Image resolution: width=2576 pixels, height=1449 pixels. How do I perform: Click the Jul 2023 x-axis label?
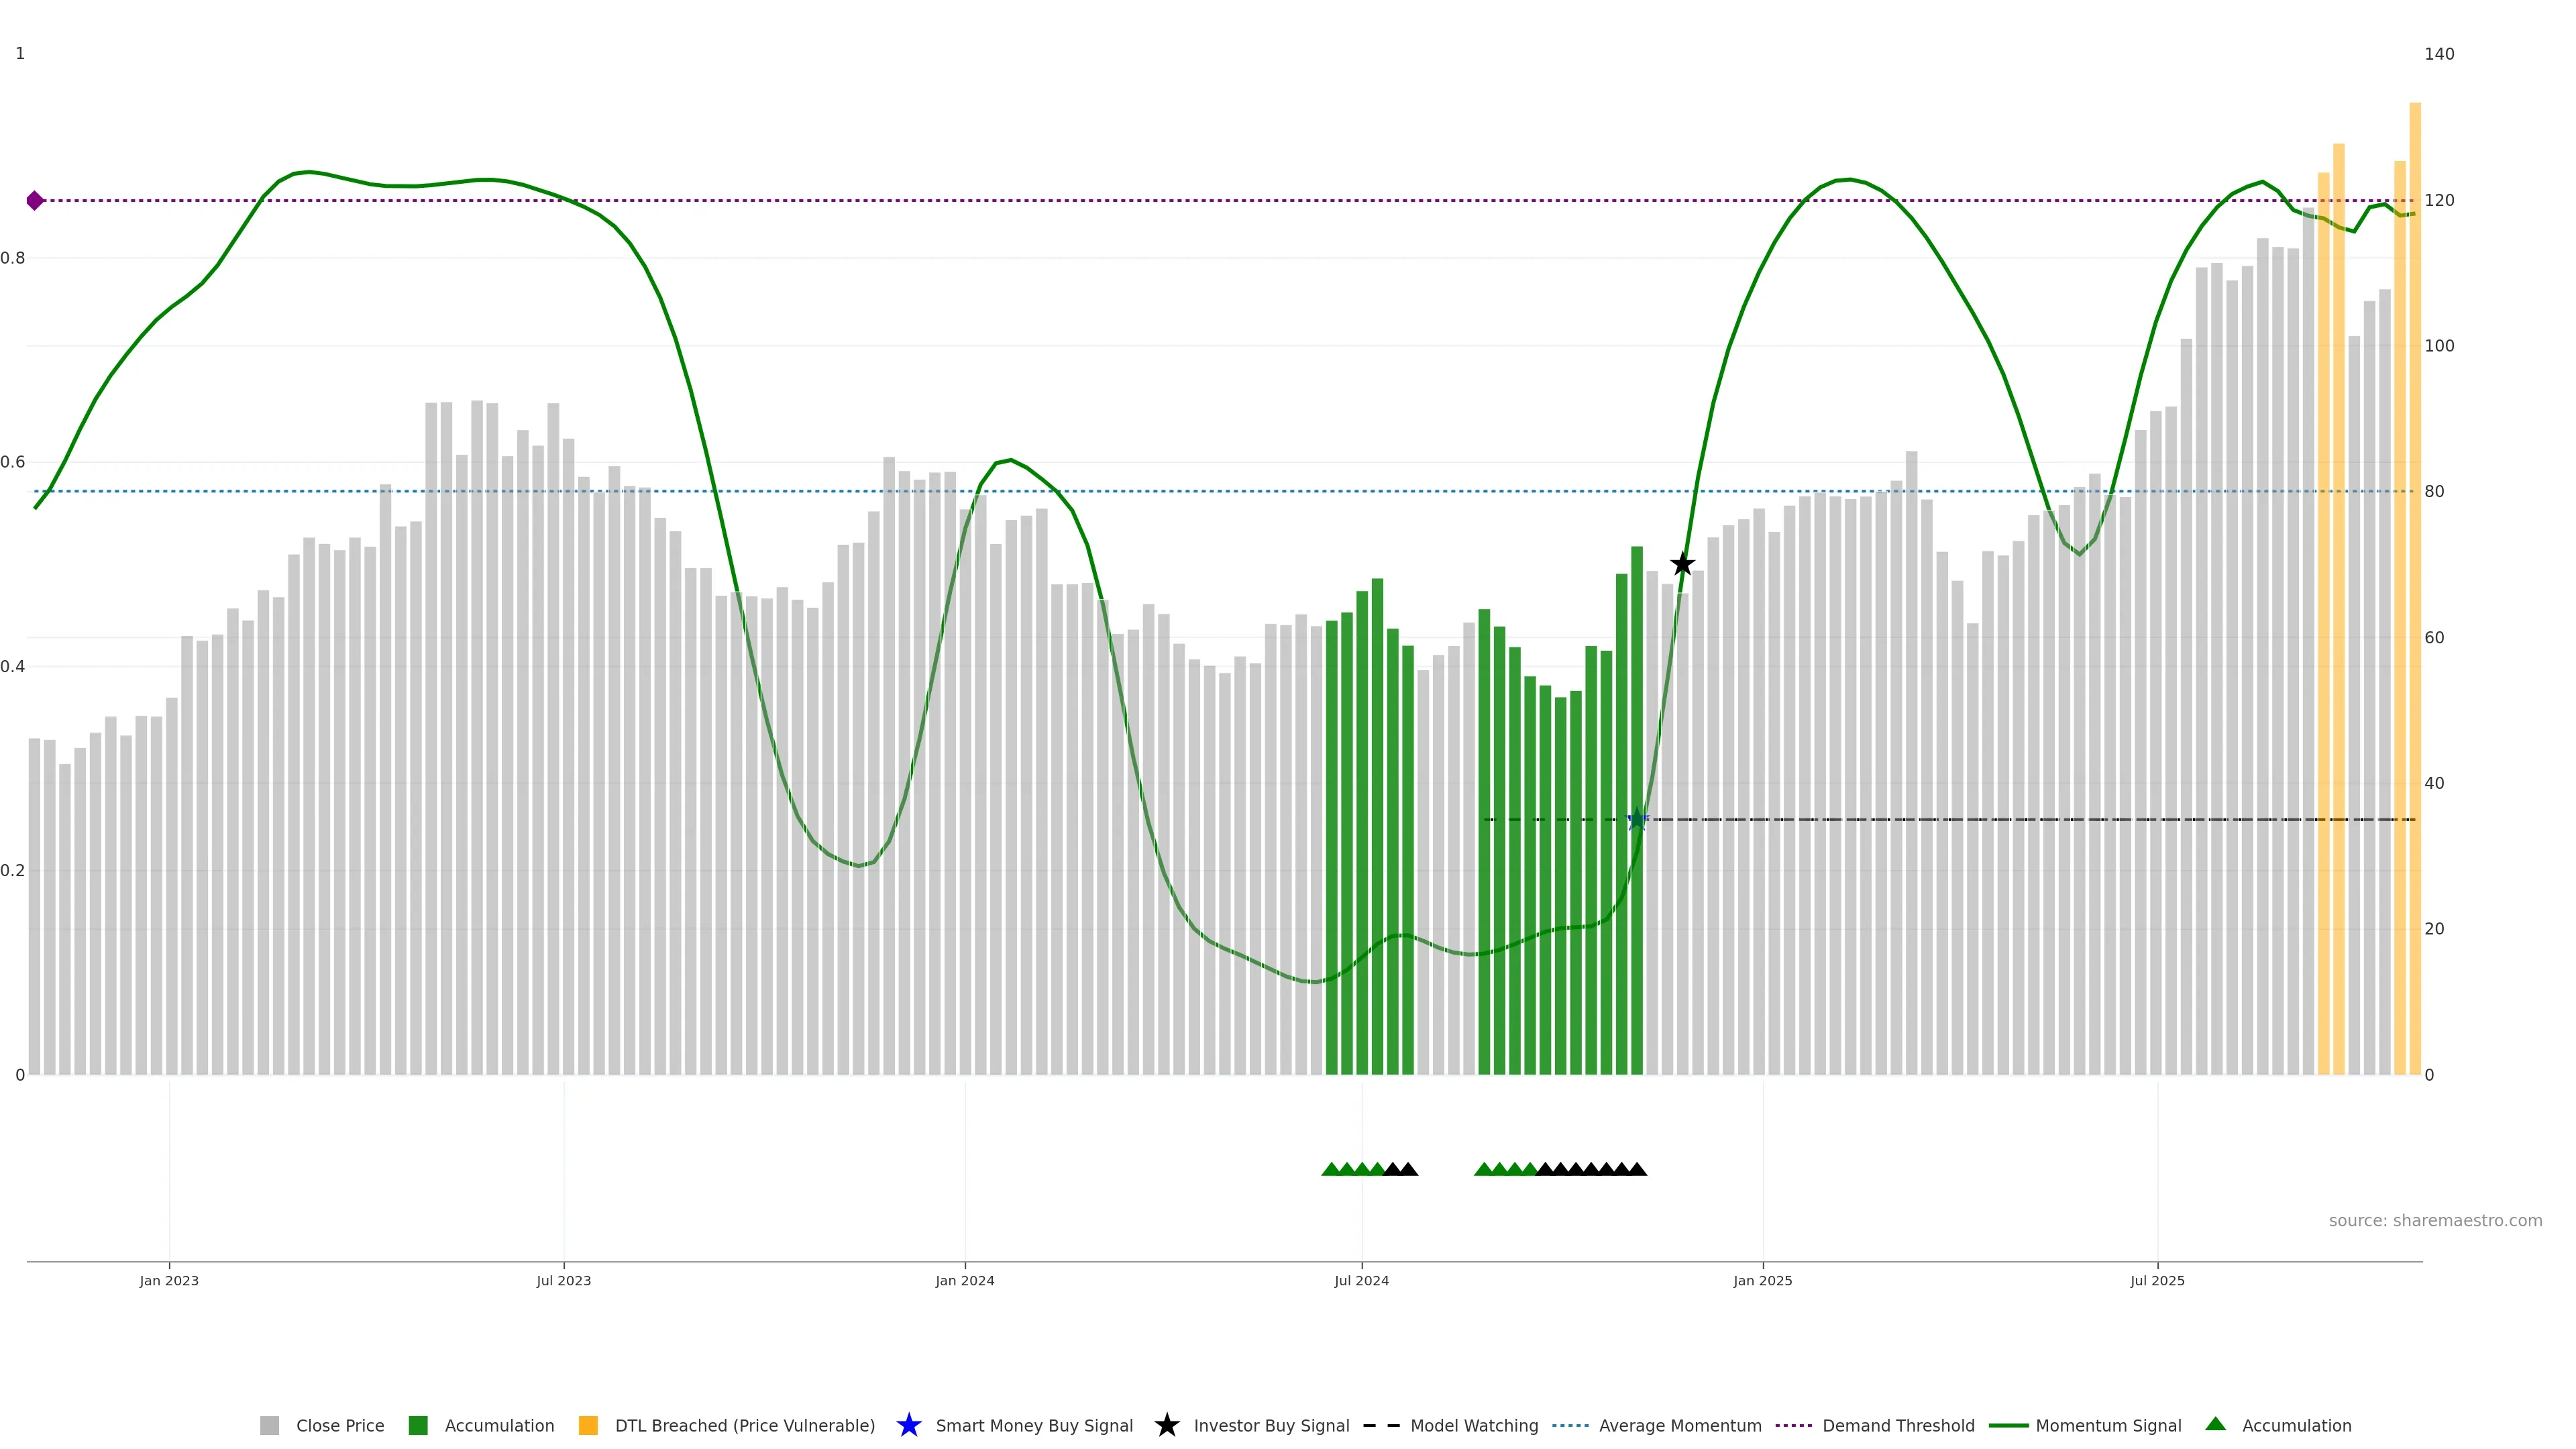tap(563, 1281)
